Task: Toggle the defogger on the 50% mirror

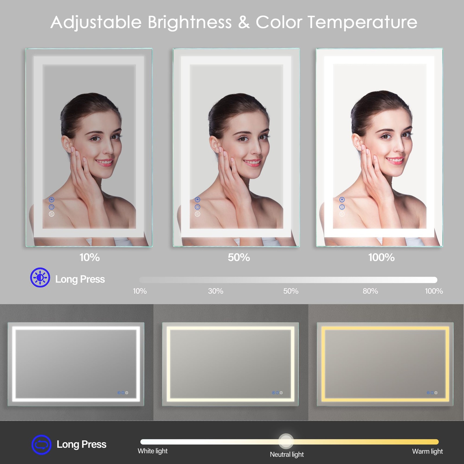Action: (x=197, y=214)
